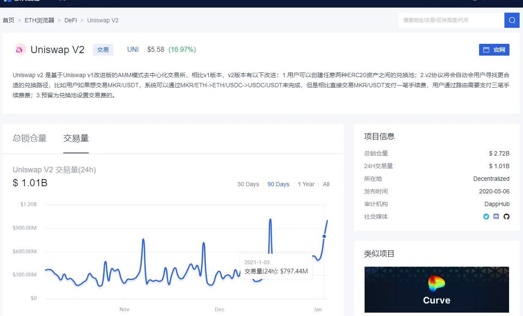Screen dimensions: 523x316
Task: Navigate to DeFi breadcrumb link
Action: 71,20
